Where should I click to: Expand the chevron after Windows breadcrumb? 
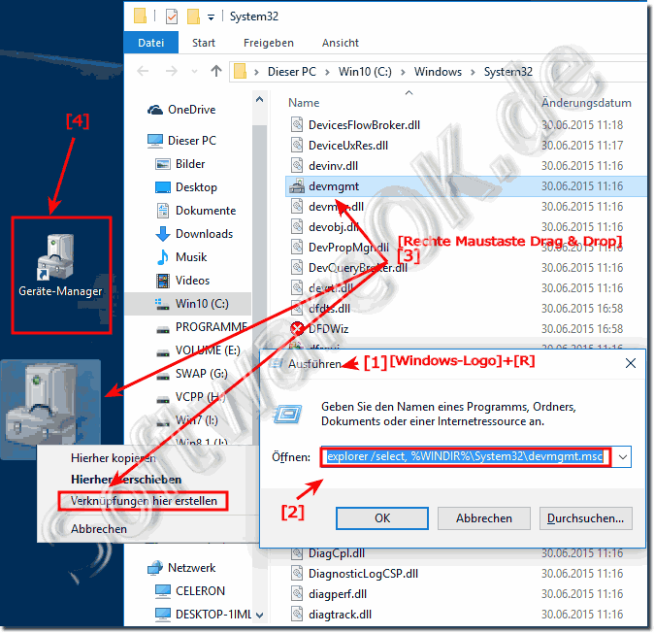pos(473,72)
